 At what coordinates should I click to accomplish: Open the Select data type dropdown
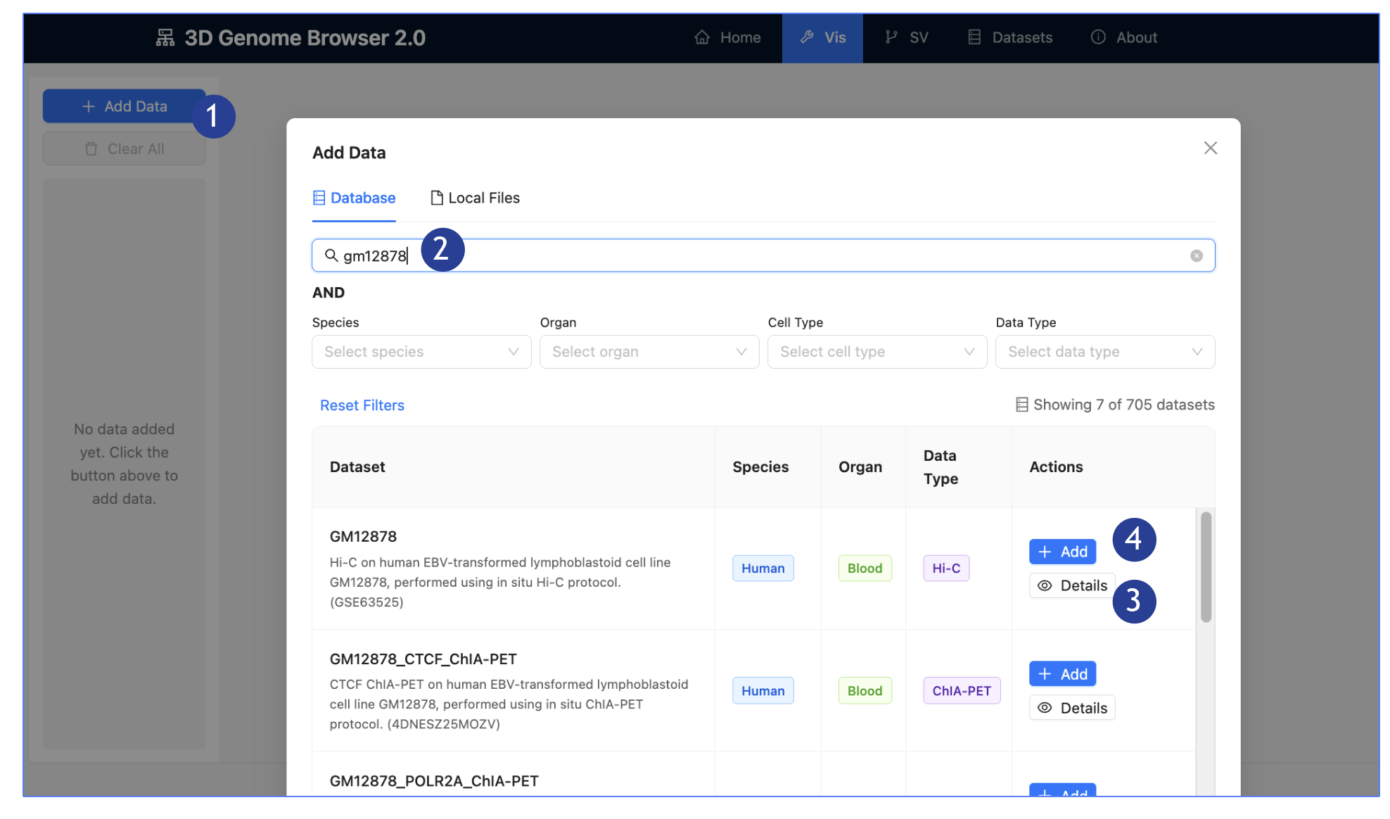click(x=1104, y=351)
